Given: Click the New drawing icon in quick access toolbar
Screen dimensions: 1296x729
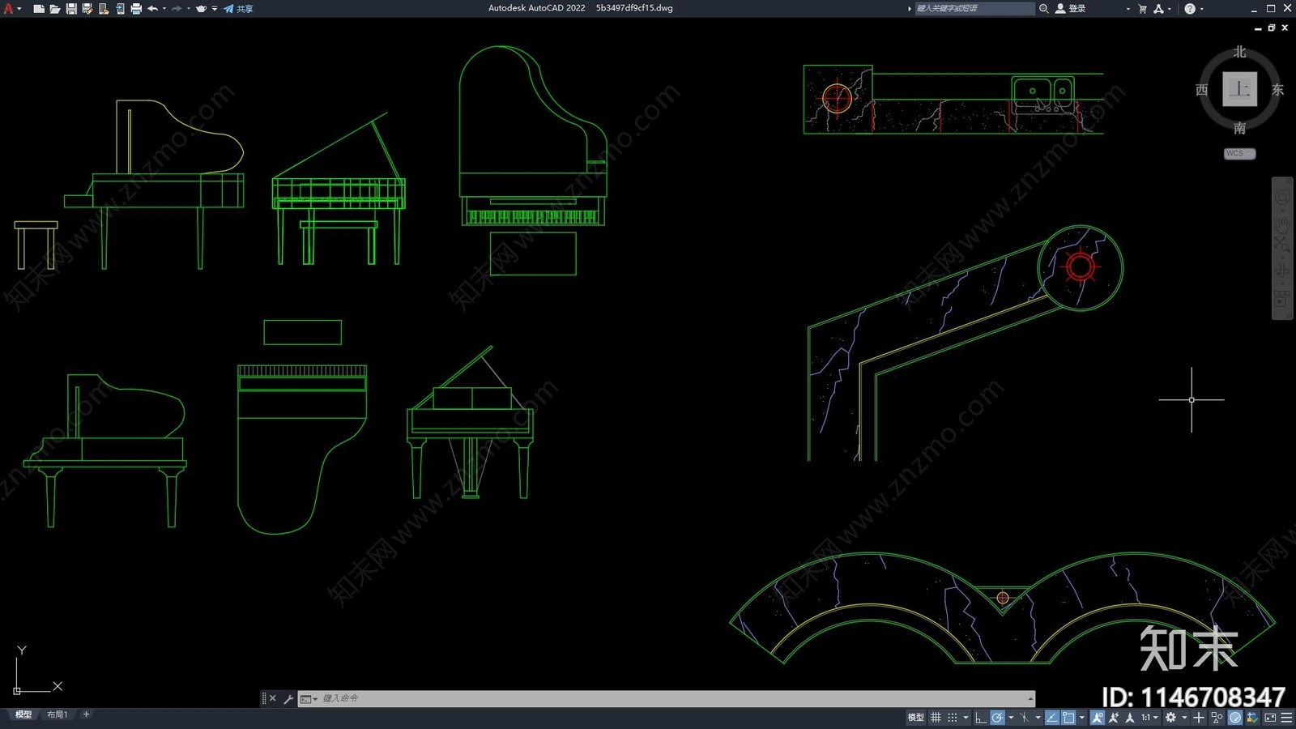Looking at the screenshot, I should pos(39,9).
